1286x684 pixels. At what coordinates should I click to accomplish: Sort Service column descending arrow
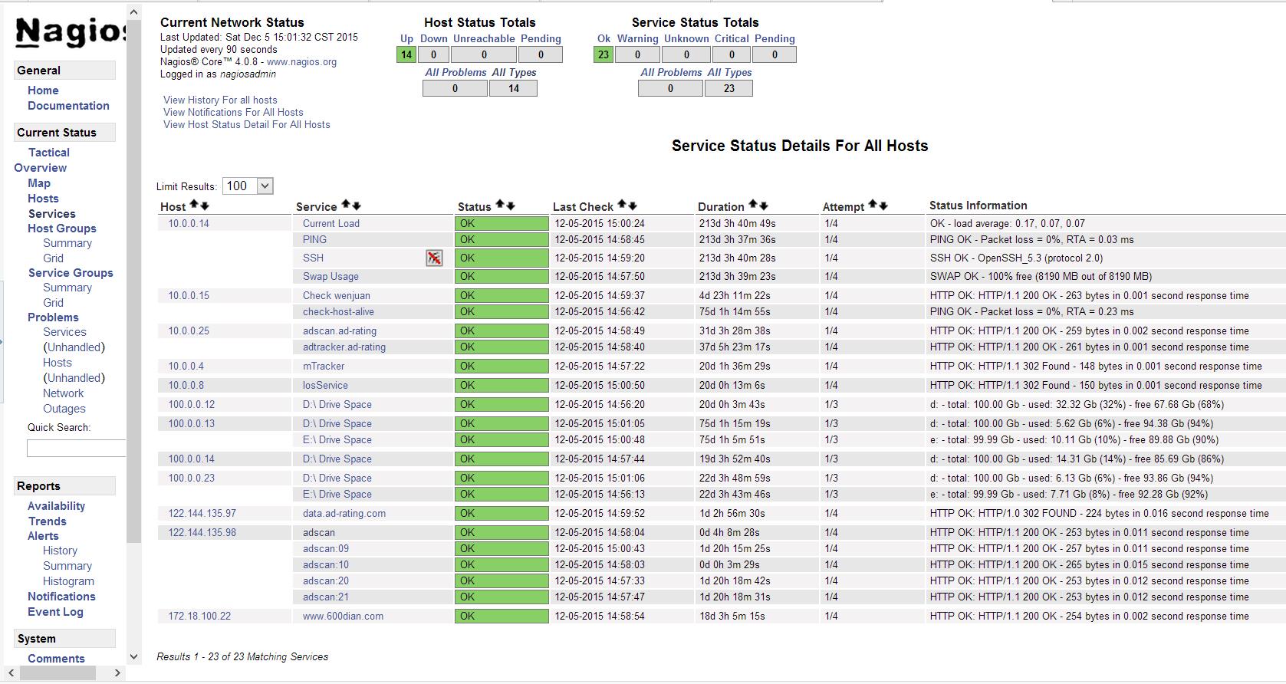tap(357, 205)
